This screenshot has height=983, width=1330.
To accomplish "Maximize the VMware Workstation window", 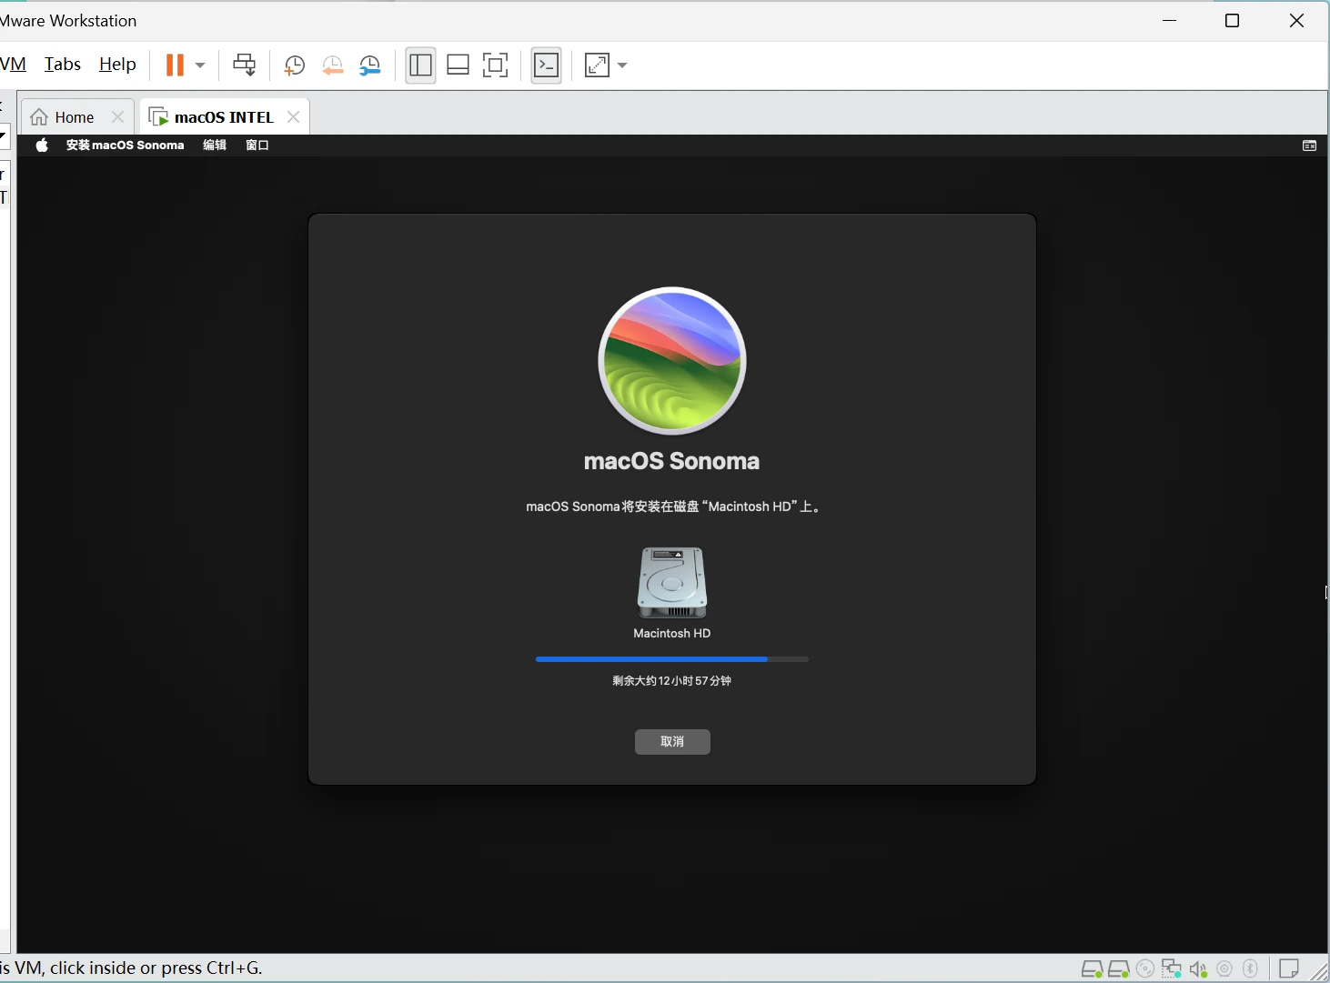I will (x=1233, y=21).
